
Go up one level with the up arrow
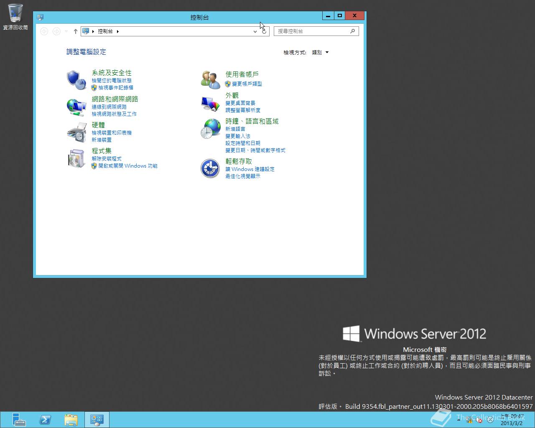(x=75, y=31)
